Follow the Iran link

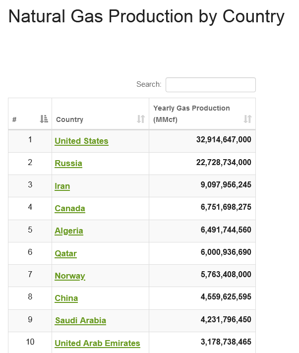coord(62,186)
